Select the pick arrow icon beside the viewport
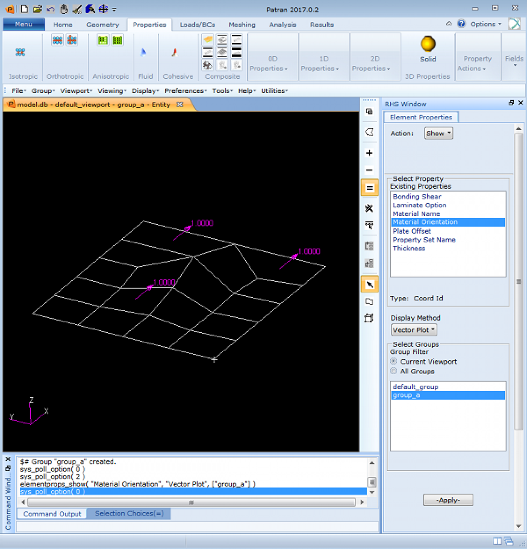Screen dimensions: 527x549 coord(369,284)
